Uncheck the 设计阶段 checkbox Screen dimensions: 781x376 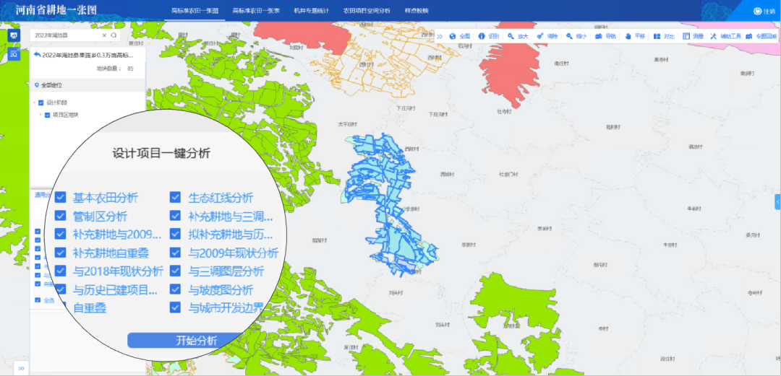[41, 103]
